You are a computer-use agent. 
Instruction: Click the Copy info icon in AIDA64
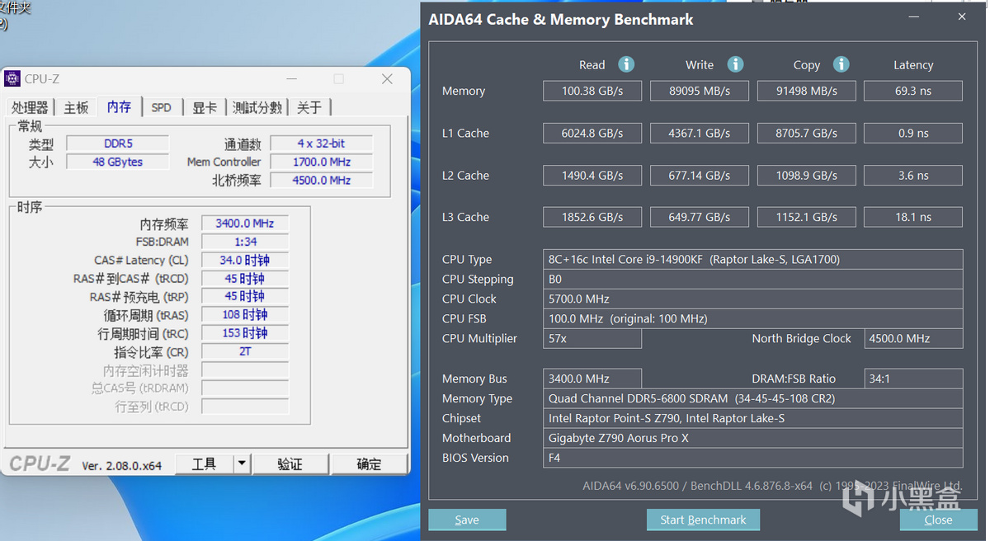(x=841, y=64)
